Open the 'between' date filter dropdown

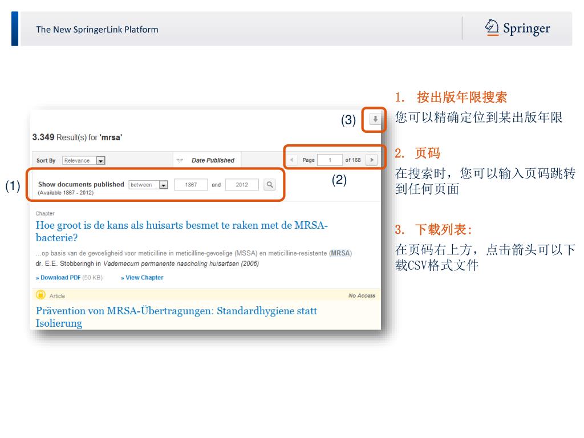point(148,185)
